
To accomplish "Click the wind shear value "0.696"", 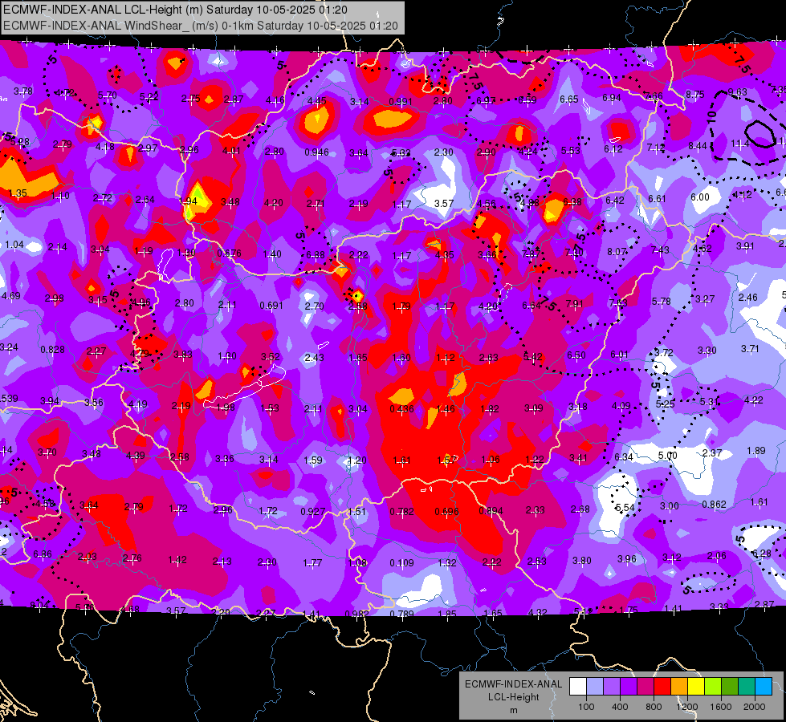I will pyautogui.click(x=446, y=512).
